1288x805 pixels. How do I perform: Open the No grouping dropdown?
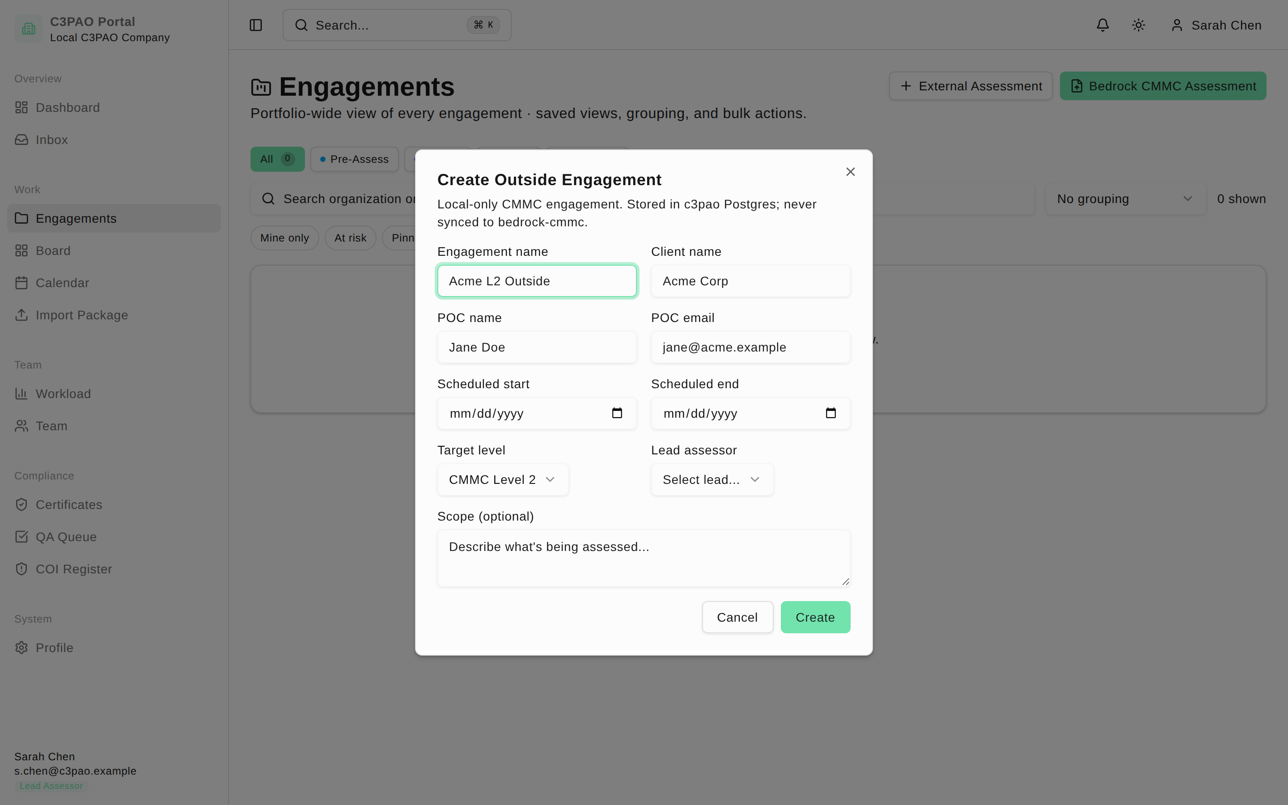pos(1125,199)
